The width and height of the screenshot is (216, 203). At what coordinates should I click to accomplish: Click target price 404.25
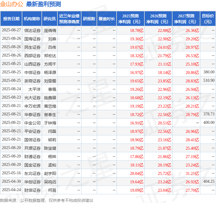click(x=209, y=181)
